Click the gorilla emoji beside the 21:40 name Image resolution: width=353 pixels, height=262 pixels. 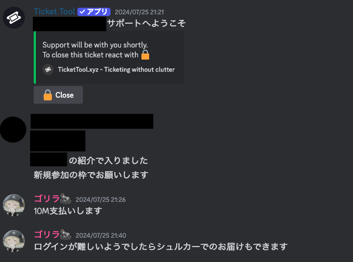(66, 234)
